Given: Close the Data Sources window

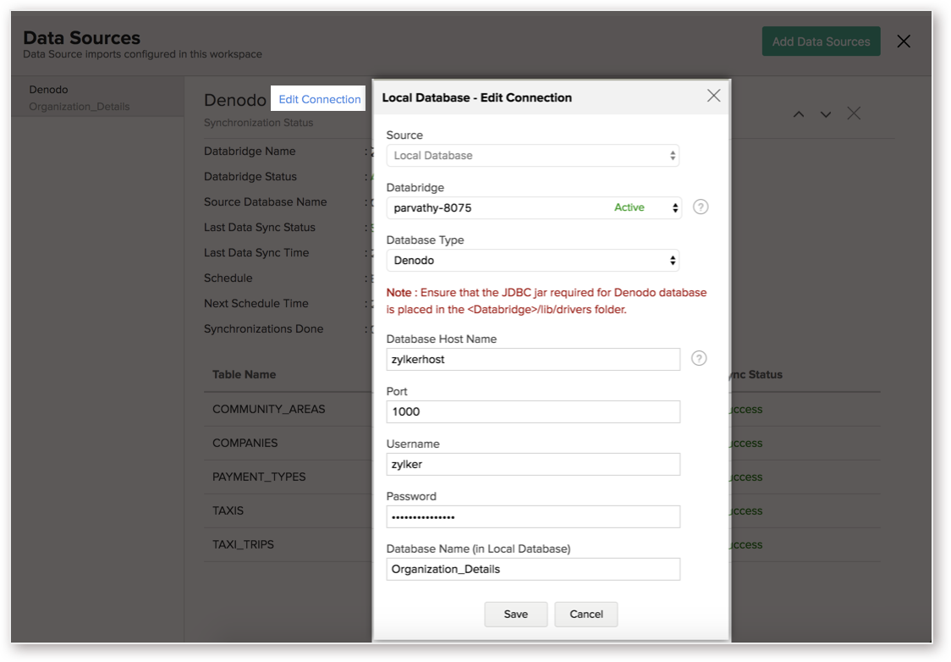Looking at the screenshot, I should 904,41.
